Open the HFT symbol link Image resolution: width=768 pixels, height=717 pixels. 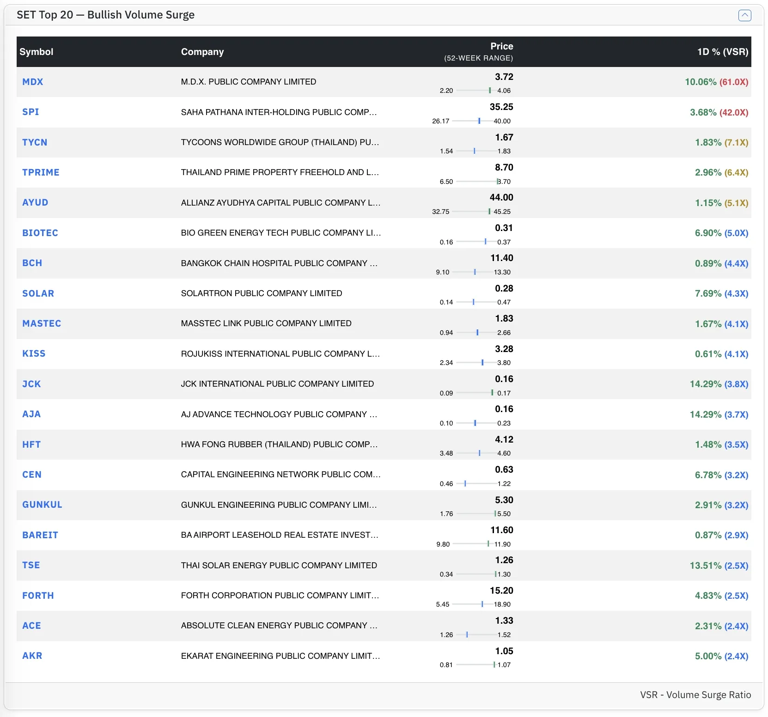31,444
